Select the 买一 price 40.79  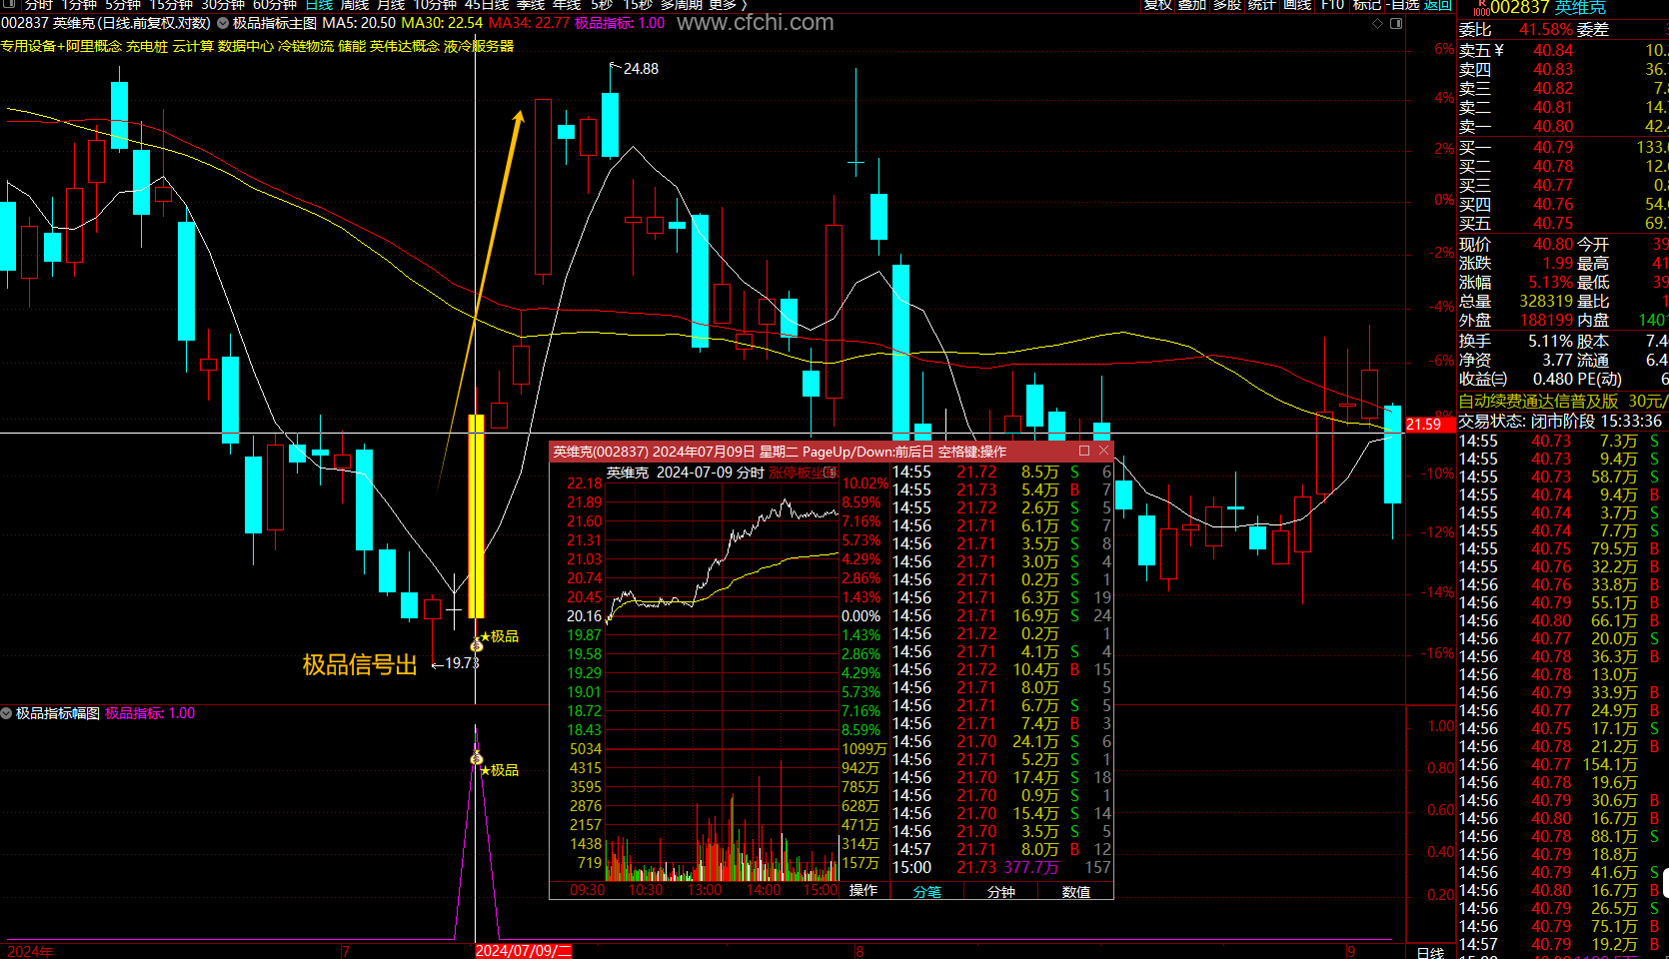tap(1553, 147)
